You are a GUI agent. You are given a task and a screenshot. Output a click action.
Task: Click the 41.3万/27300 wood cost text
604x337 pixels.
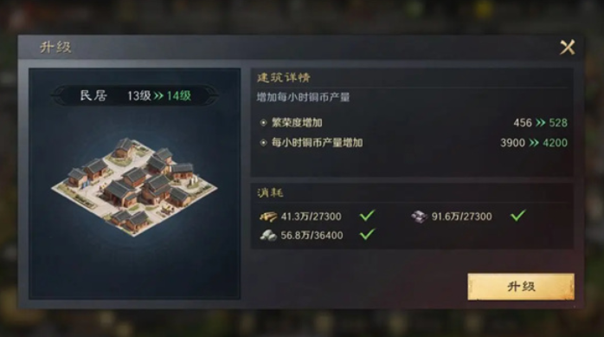pyautogui.click(x=311, y=217)
